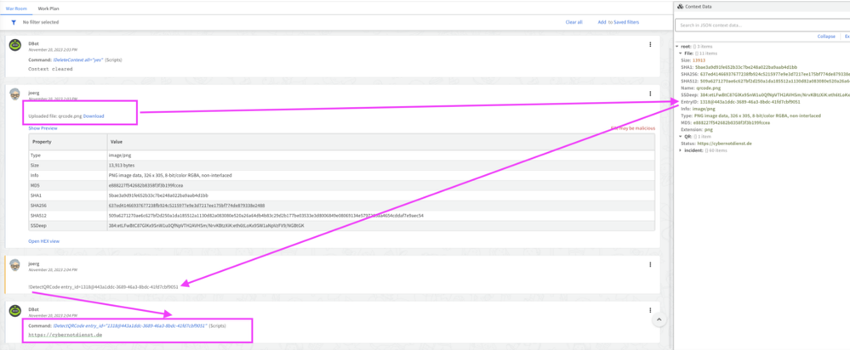The height and width of the screenshot is (350, 850).
Task: Open options menu for joerg's !DetectQRCode entry
Action: click(650, 264)
